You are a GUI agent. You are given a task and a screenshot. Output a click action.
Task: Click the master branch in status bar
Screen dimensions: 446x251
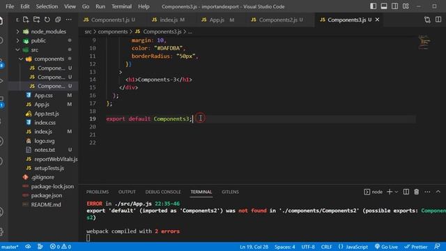(x=9, y=247)
